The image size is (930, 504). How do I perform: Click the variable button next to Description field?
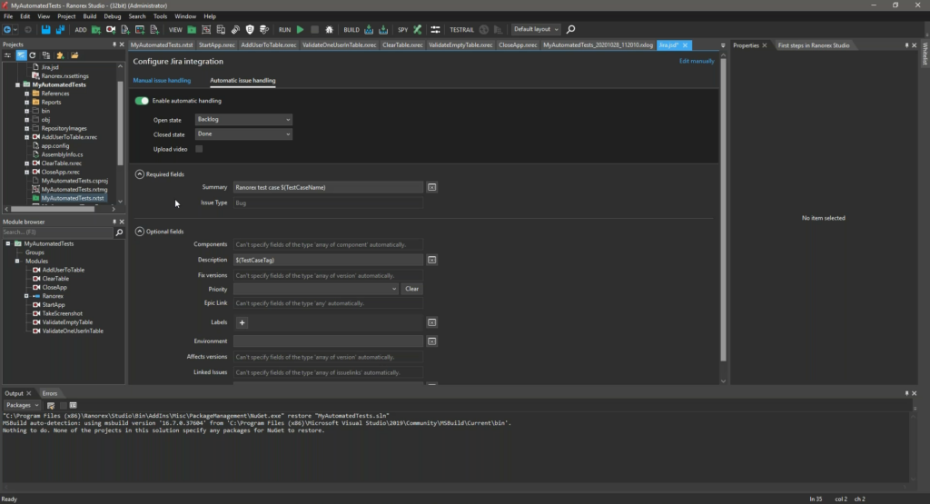point(431,260)
